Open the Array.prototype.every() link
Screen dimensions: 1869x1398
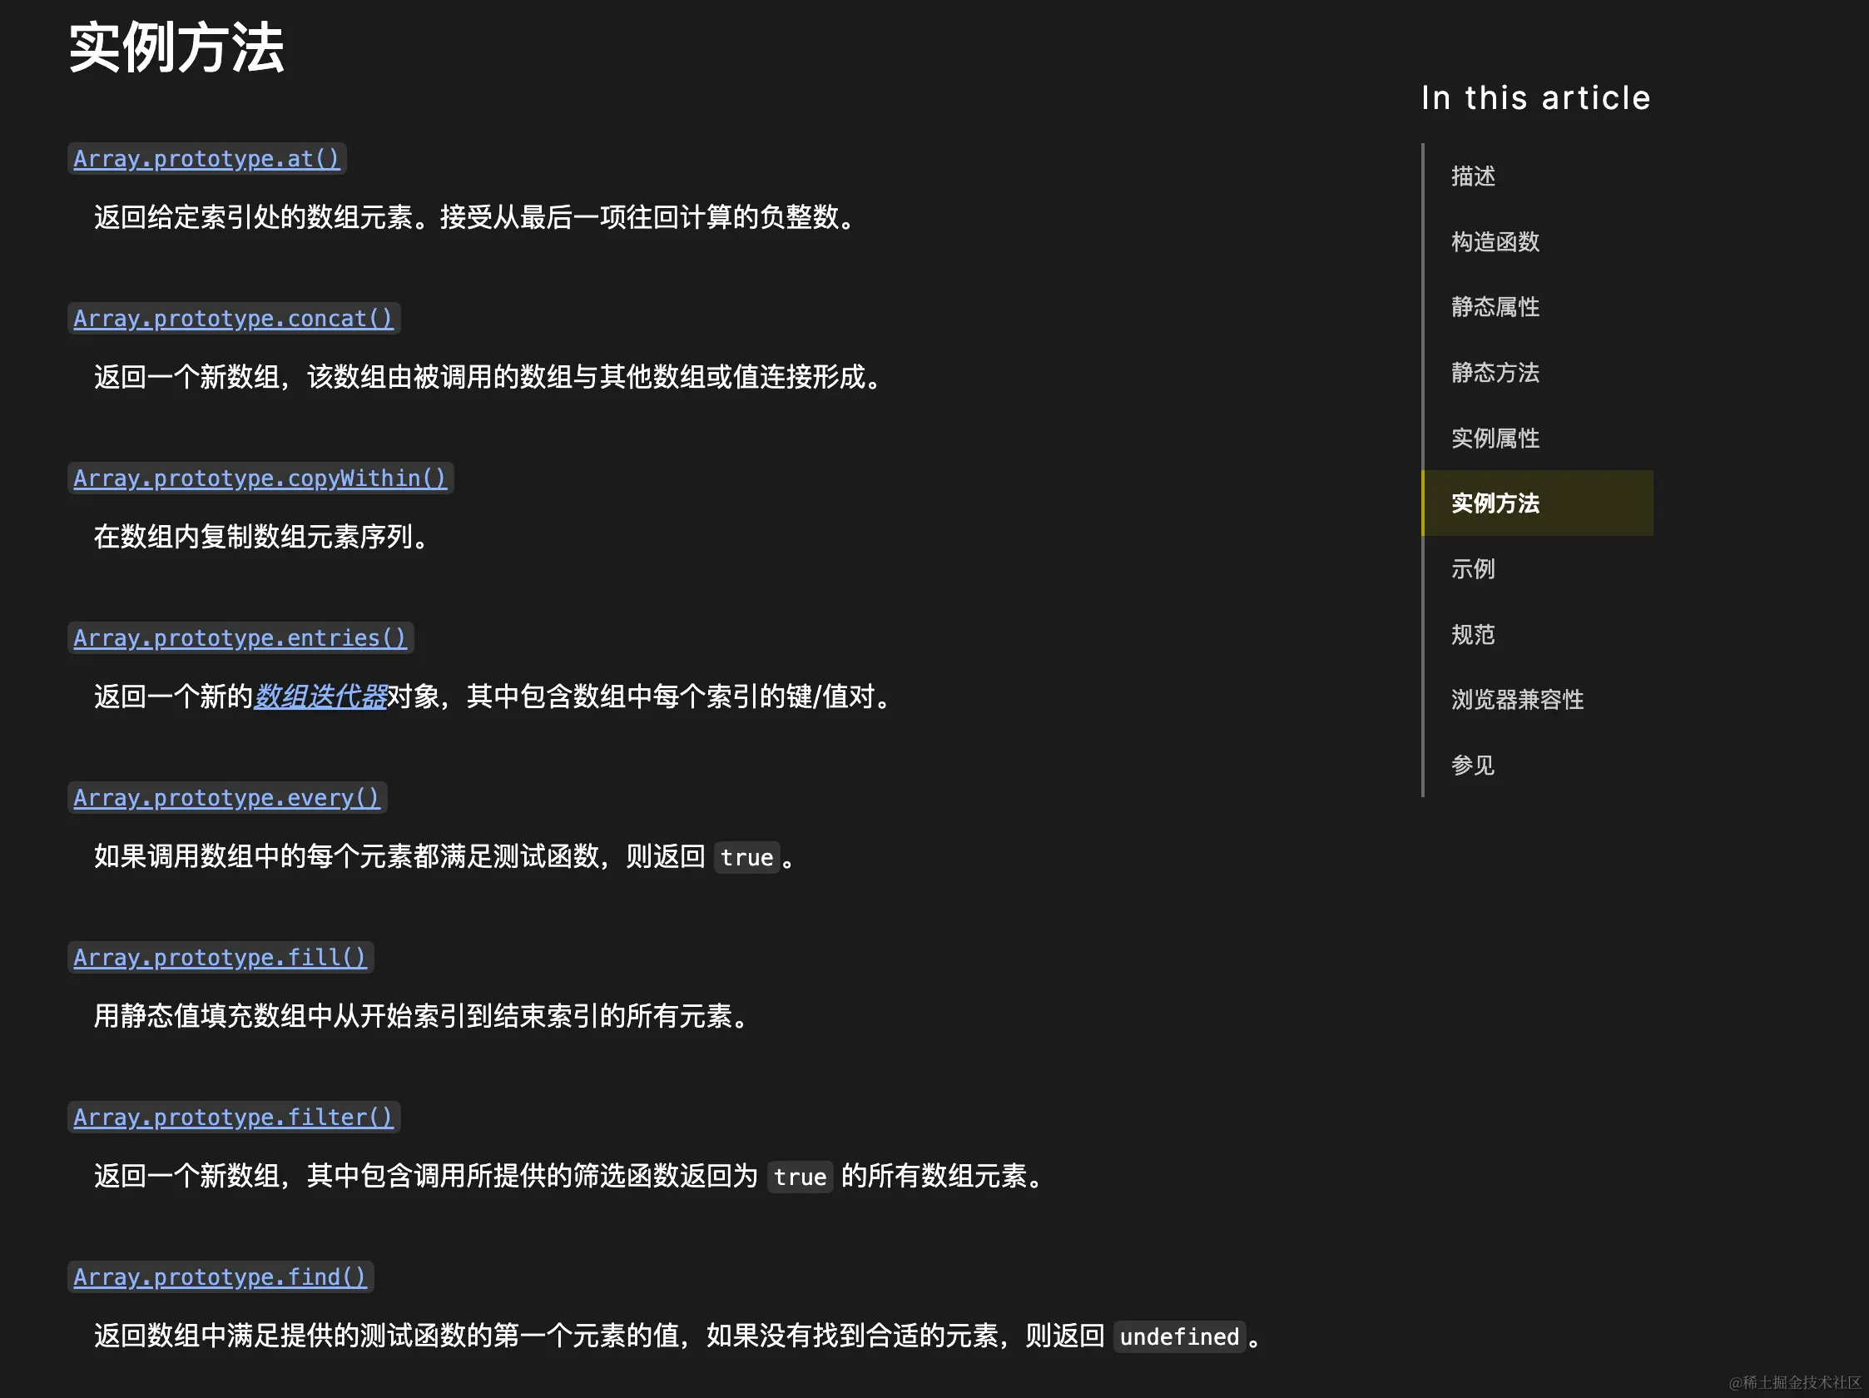point(226,797)
